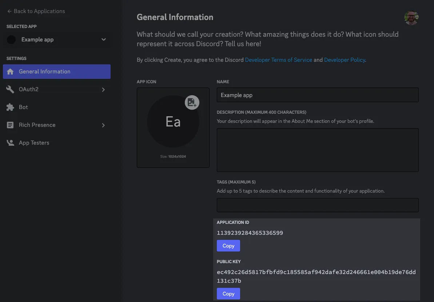The image size is (434, 302).
Task: Click the App Testers person icon
Action: 10,143
